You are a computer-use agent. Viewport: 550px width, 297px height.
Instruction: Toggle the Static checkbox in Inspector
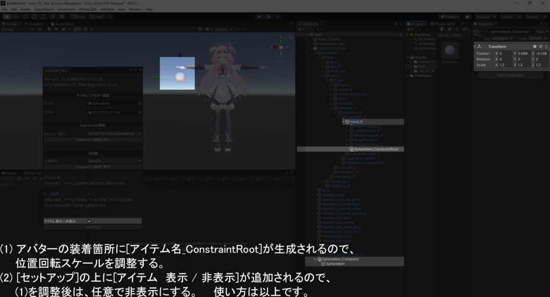click(x=533, y=32)
